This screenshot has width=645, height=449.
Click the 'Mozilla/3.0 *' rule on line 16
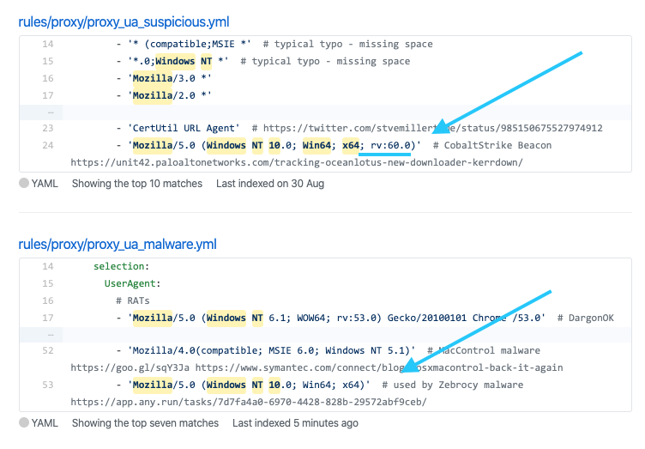pos(170,78)
